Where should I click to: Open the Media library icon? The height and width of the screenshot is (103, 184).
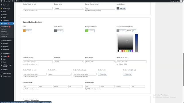click(1, 15)
